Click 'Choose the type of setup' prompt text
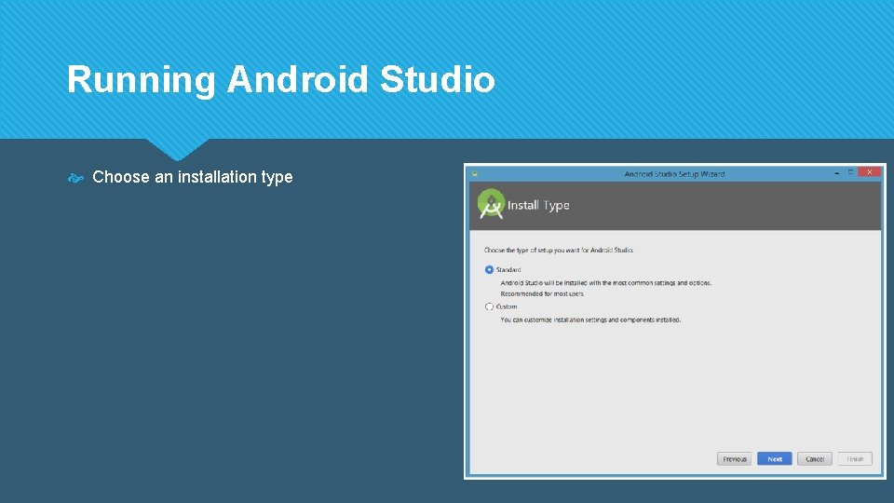 pyautogui.click(x=559, y=251)
